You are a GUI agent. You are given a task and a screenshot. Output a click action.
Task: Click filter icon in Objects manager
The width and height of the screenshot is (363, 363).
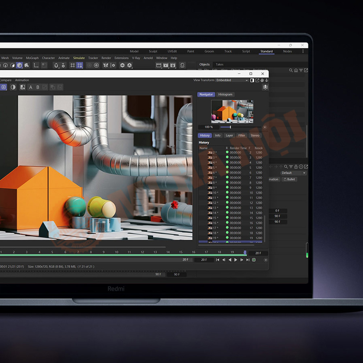tap(301, 70)
